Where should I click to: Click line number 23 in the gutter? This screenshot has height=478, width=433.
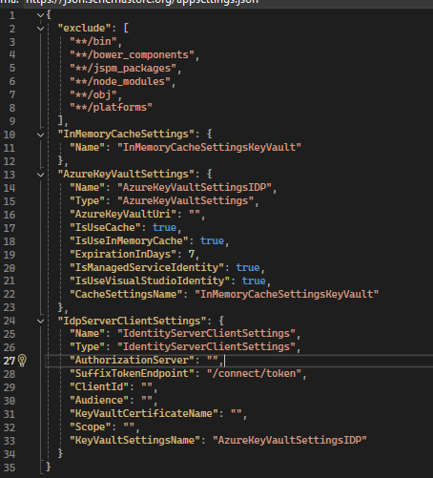[x=10, y=307]
